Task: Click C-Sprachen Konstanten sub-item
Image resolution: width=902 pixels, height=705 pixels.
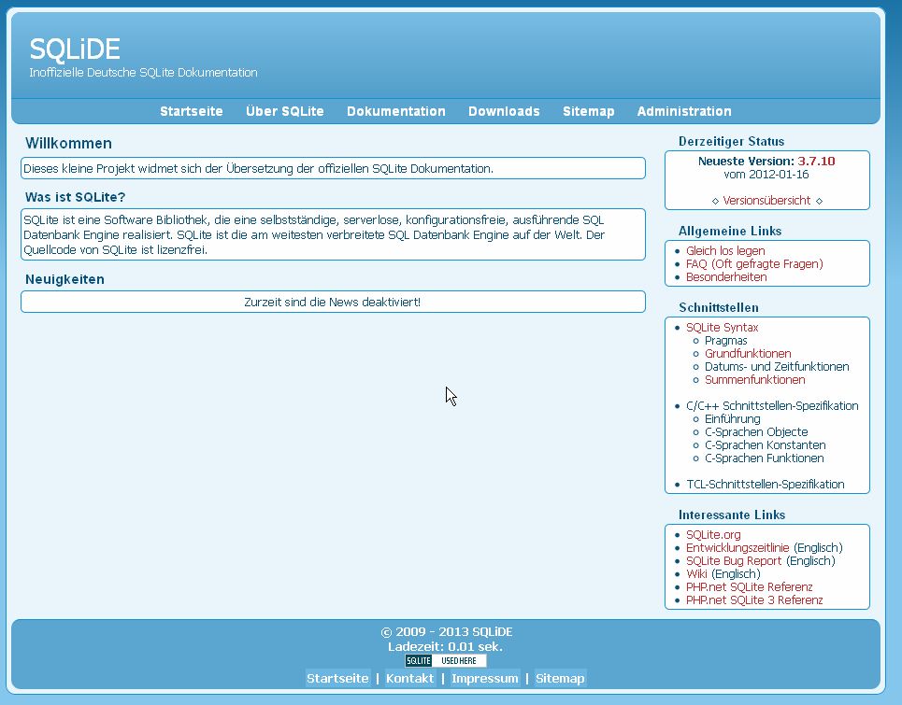Action: 765,445
